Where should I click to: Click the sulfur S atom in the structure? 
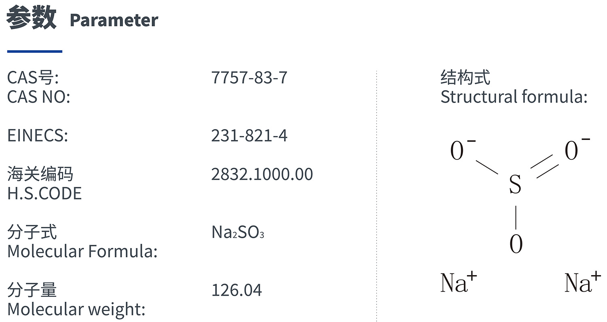515,184
